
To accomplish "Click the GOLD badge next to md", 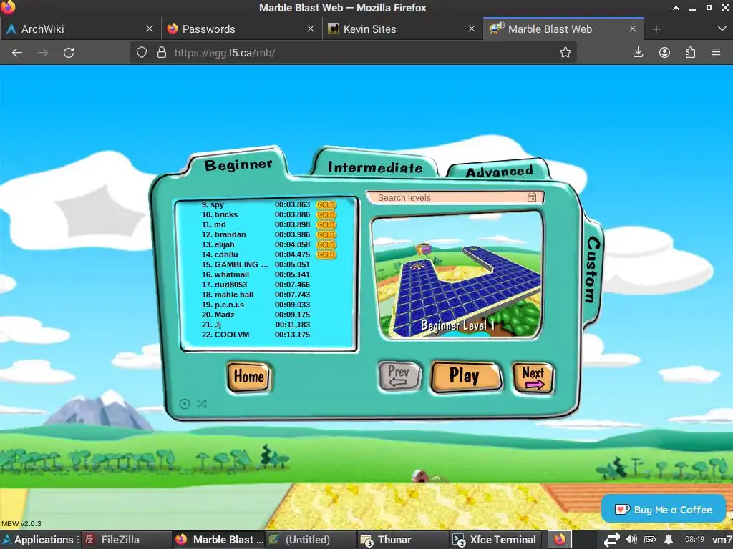I will click(326, 224).
